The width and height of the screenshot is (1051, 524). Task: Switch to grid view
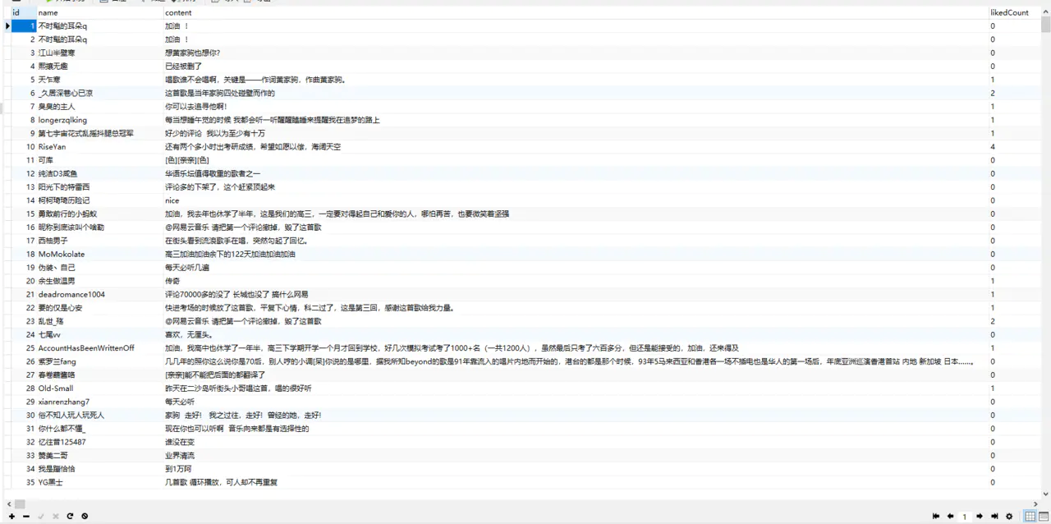click(1030, 517)
